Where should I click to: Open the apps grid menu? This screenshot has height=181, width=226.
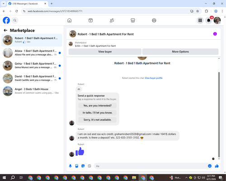tap(200, 20)
